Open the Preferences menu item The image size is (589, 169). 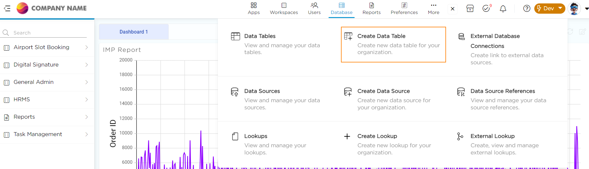pos(404,8)
